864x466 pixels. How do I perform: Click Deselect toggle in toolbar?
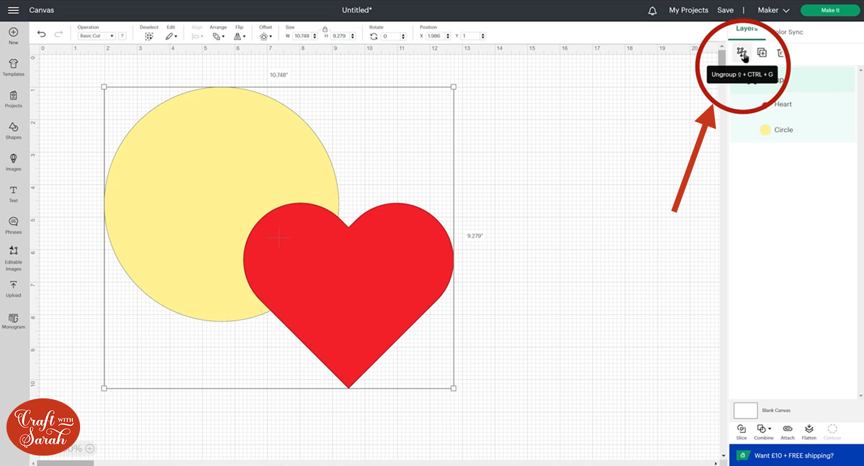[x=149, y=36]
